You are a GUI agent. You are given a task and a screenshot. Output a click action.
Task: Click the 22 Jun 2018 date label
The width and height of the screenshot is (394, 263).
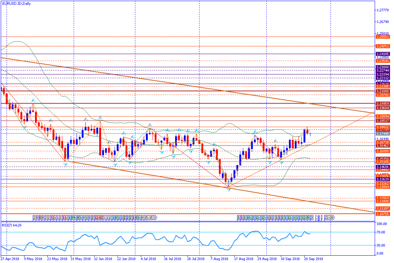pyautogui.click(x=126, y=259)
